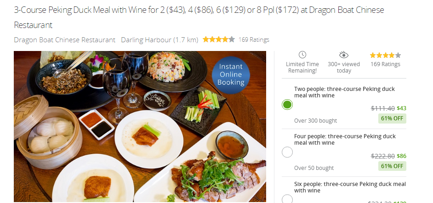The image size is (433, 203).
Task: Select the Four people meal option
Action: point(287,152)
